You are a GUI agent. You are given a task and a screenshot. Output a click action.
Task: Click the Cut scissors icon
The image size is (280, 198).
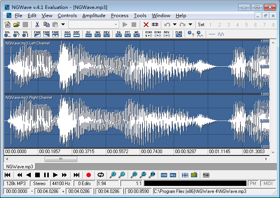[x=37, y=25]
